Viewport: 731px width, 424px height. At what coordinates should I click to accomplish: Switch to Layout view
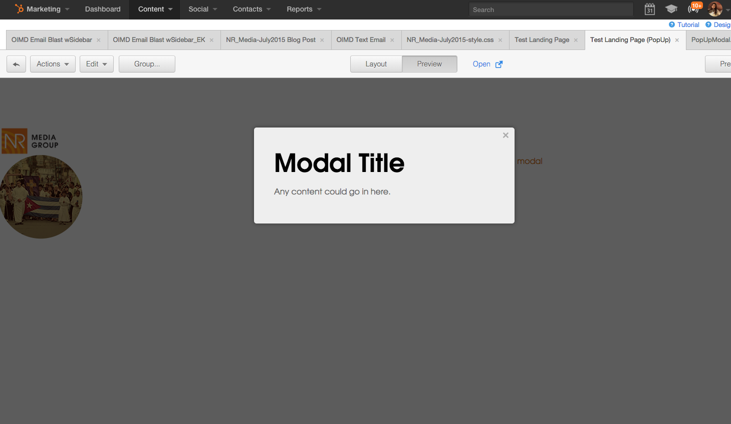[x=376, y=64]
